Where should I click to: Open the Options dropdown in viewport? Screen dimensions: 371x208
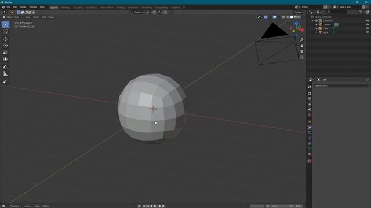[299, 12]
